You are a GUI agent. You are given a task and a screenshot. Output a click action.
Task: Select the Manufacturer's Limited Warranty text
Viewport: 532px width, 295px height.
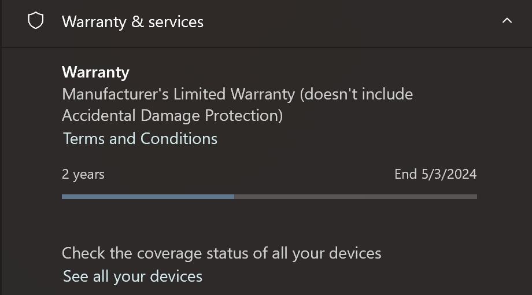(x=178, y=94)
